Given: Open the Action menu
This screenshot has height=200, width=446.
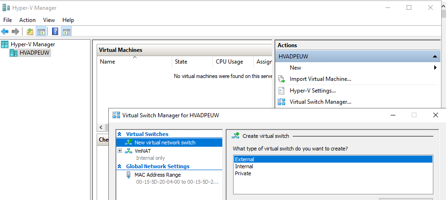Looking at the screenshot, I should 27,20.
